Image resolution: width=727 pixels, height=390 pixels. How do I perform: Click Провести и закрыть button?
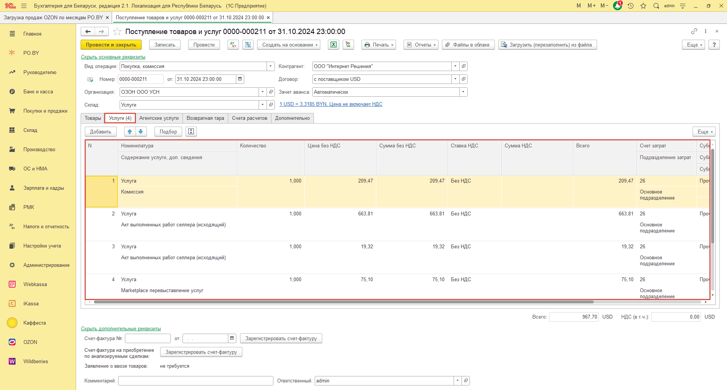(111, 45)
